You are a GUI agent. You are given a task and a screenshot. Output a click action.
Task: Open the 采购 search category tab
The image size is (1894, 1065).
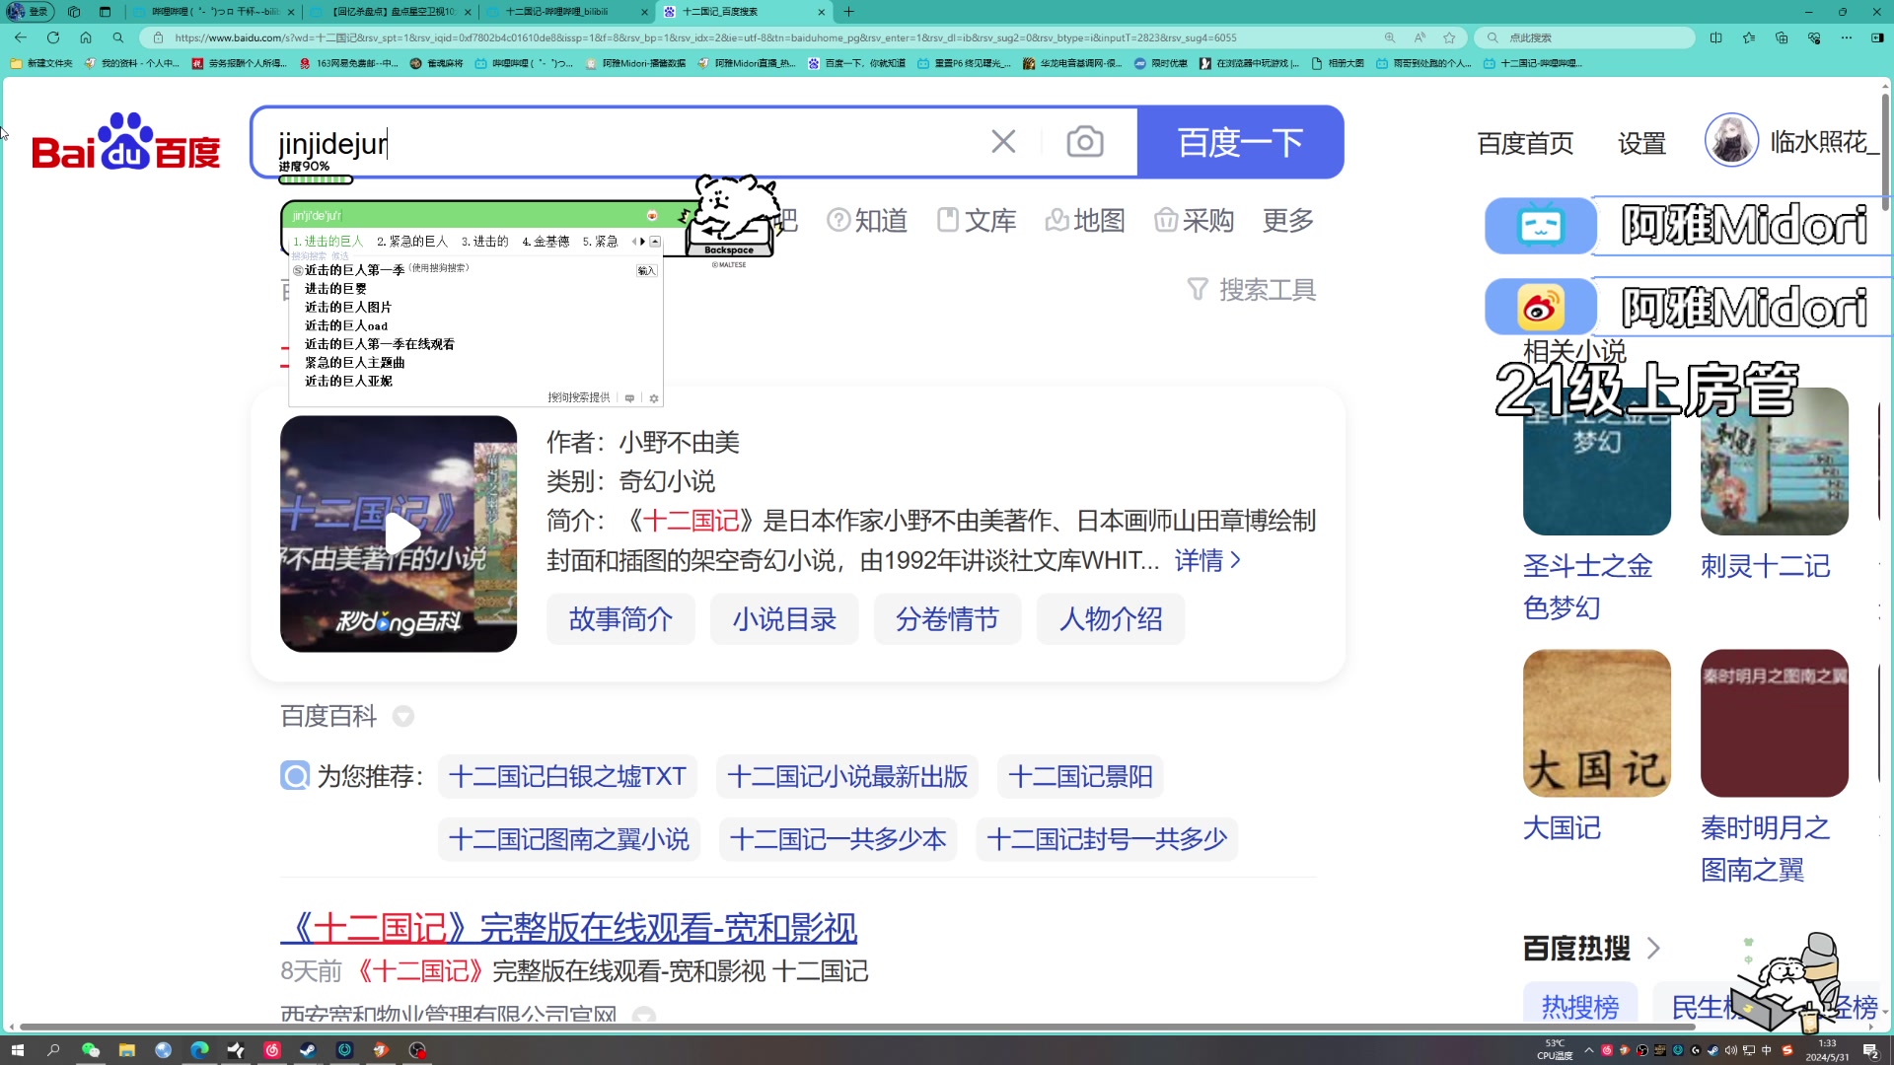[1195, 220]
